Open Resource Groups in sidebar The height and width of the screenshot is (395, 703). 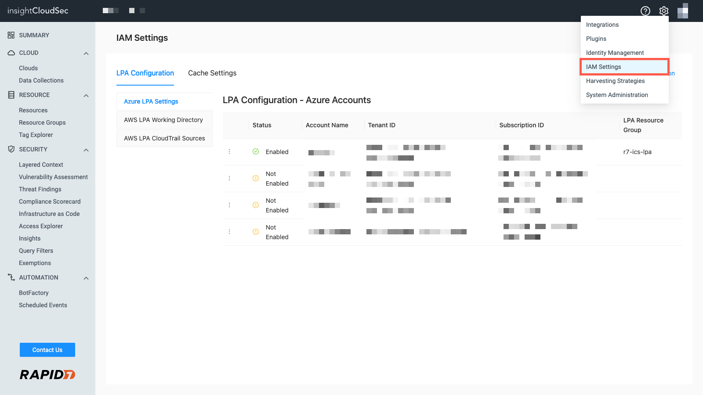tap(42, 122)
